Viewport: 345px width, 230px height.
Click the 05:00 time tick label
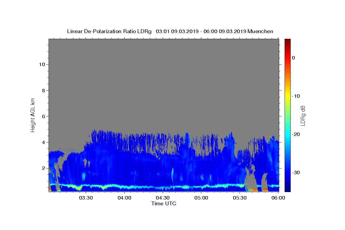coord(201,198)
